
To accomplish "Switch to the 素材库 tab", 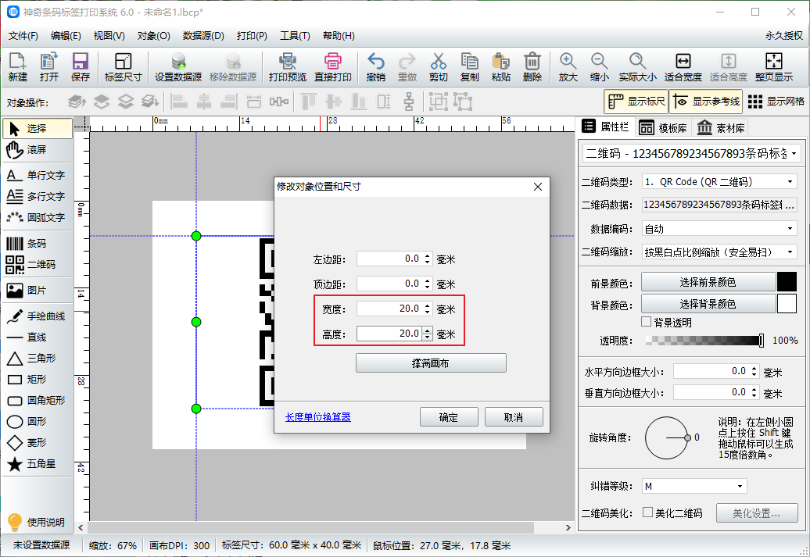I will [721, 127].
